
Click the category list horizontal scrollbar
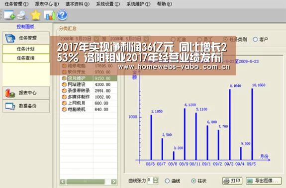(88, 182)
